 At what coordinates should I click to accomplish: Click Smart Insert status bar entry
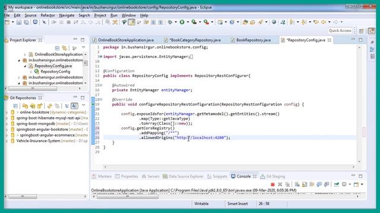coord(237,204)
